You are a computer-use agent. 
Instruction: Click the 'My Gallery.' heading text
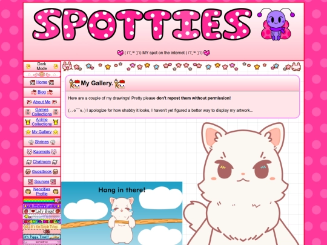click(x=97, y=83)
